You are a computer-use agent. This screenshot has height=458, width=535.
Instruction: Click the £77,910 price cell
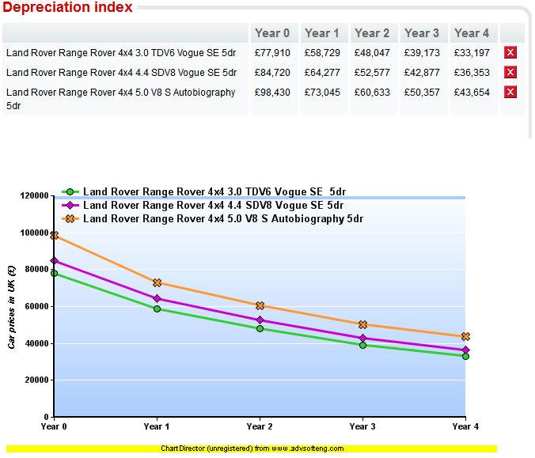272,53
